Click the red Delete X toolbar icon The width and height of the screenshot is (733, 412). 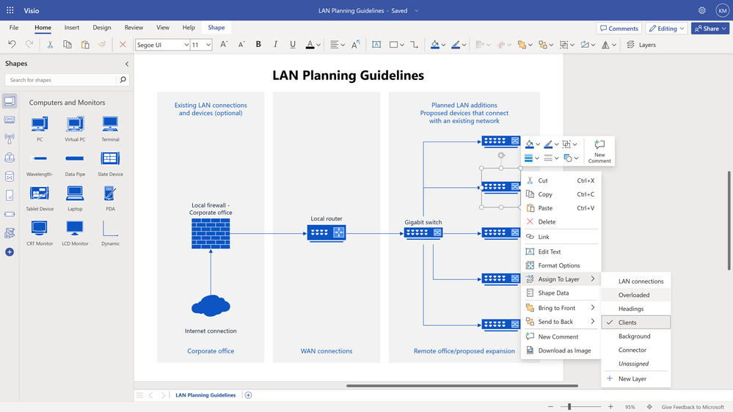pyautogui.click(x=123, y=45)
